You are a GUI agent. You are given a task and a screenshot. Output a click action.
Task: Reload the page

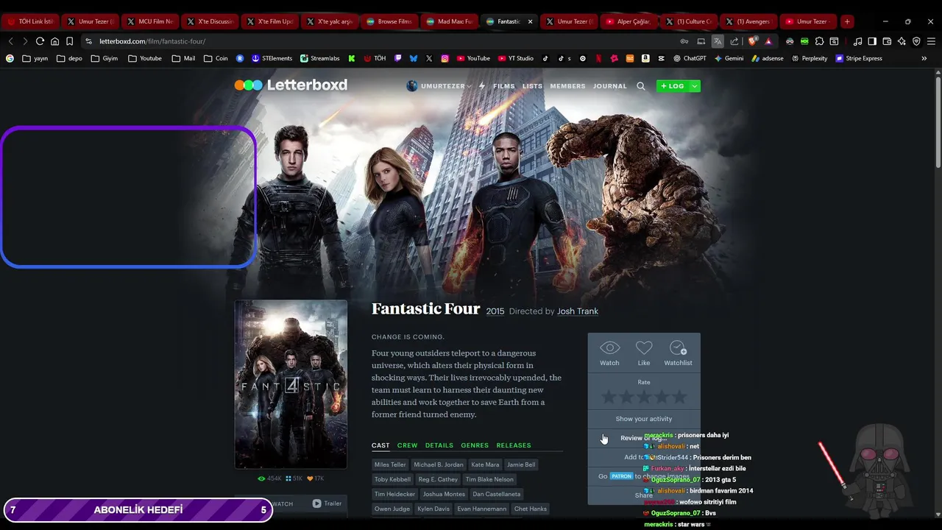pyautogui.click(x=40, y=41)
